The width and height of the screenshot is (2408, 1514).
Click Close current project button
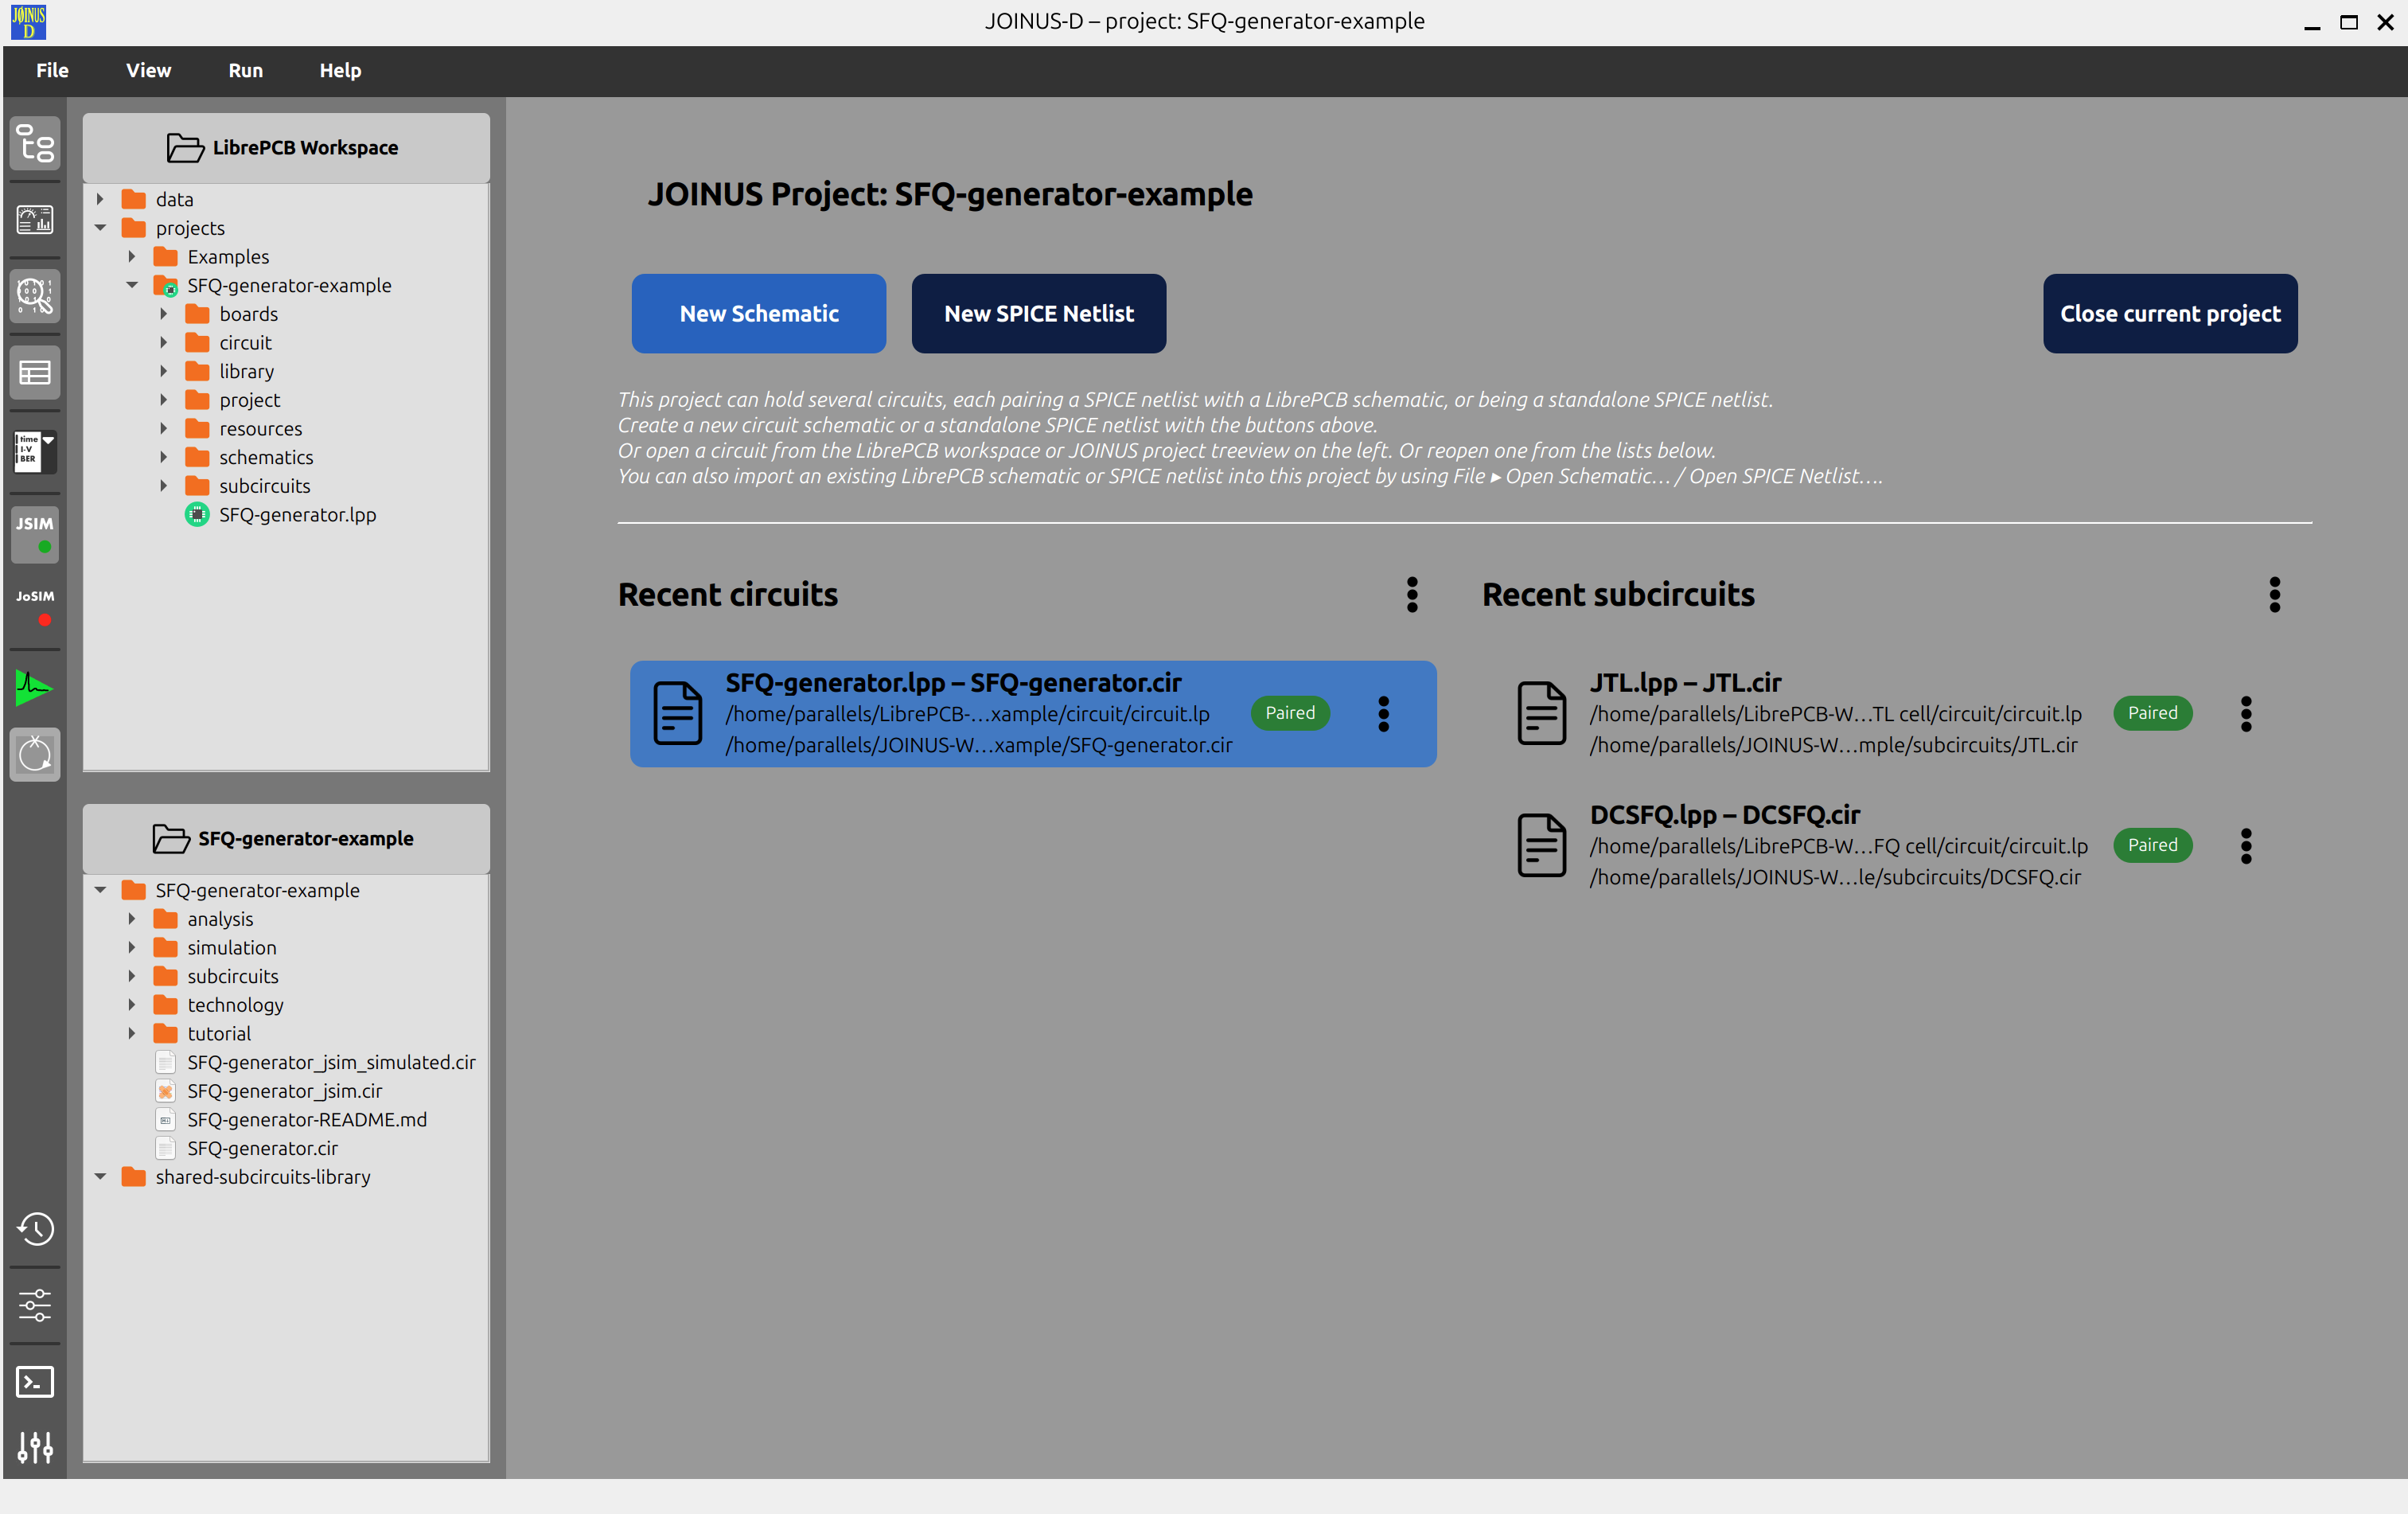(x=2169, y=313)
